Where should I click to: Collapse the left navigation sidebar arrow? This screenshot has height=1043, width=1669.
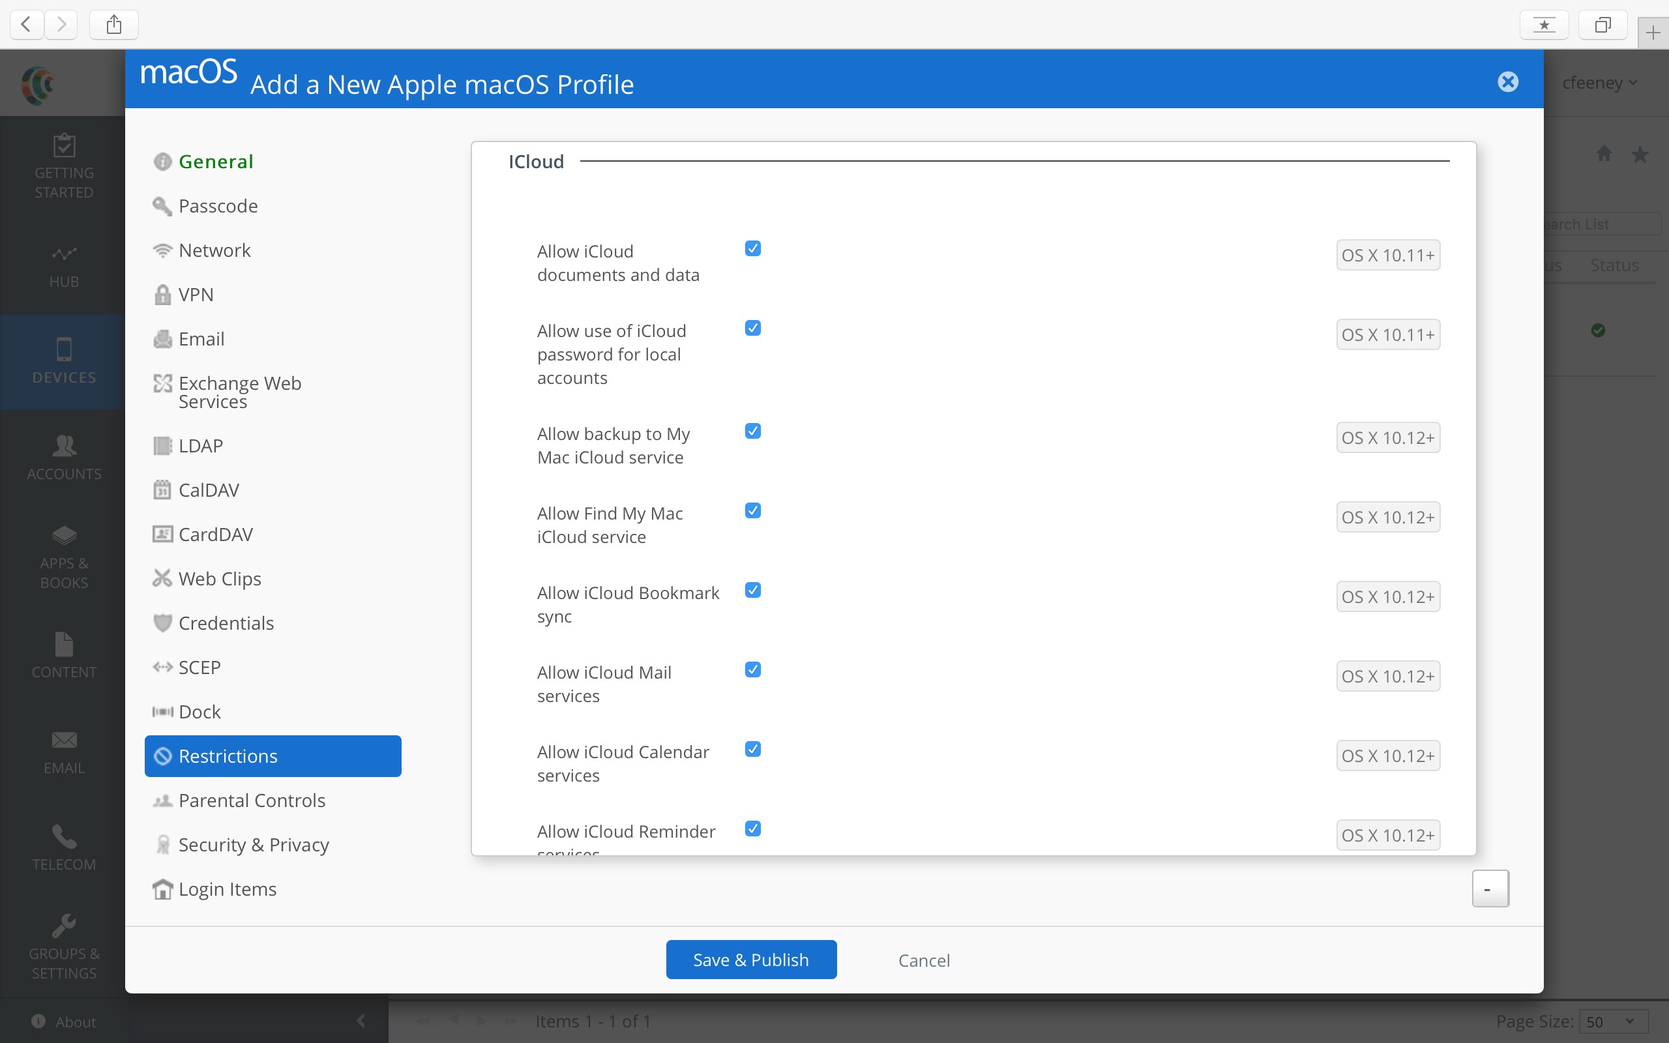pyautogui.click(x=361, y=1021)
